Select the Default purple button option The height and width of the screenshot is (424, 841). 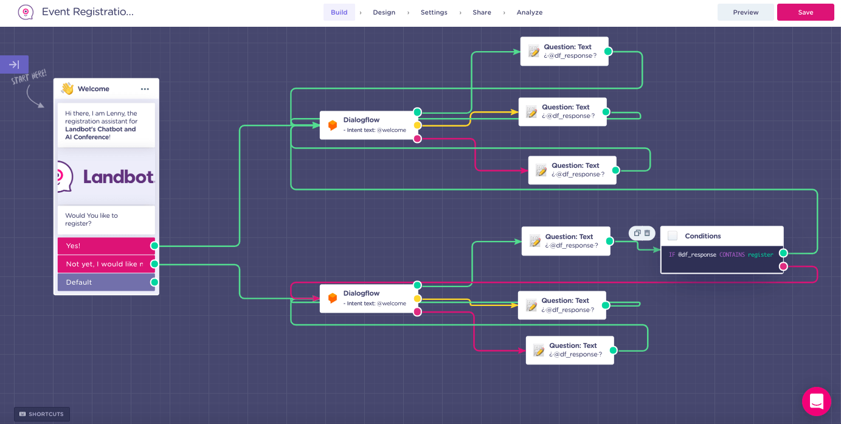[106, 282]
